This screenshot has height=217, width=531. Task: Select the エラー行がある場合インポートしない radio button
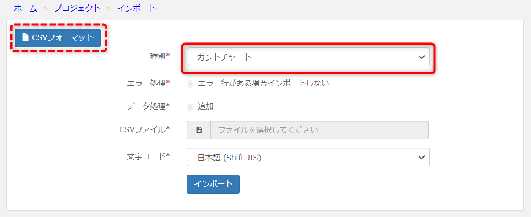point(191,84)
